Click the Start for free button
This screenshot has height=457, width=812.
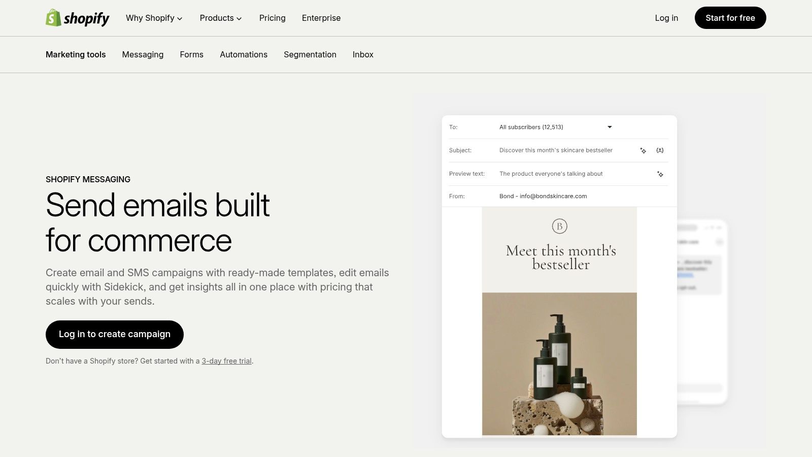tap(730, 18)
